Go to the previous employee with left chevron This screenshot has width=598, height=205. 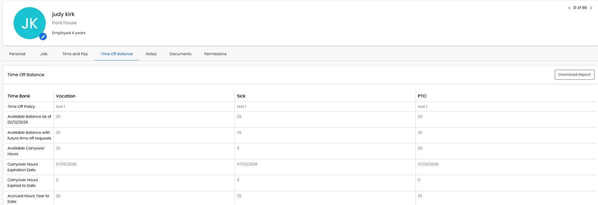point(569,8)
